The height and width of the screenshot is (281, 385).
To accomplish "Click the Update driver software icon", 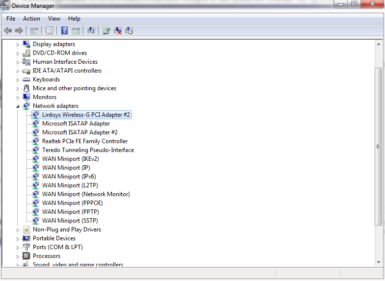I will point(106,30).
